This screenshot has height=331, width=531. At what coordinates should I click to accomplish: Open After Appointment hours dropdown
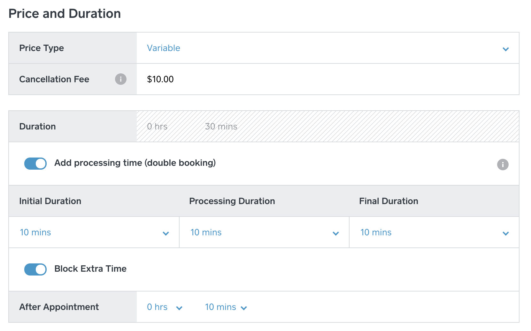164,307
